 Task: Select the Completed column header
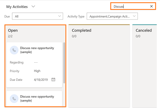pos(82,31)
